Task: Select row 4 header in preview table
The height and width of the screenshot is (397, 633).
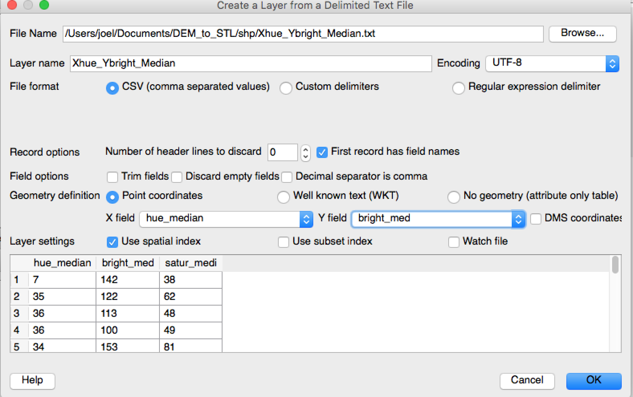Action: (19, 330)
